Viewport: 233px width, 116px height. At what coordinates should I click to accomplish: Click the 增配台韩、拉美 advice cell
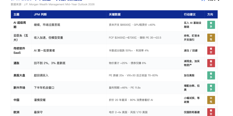pos(193,88)
